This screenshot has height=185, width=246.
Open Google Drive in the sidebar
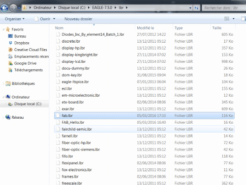25,63
